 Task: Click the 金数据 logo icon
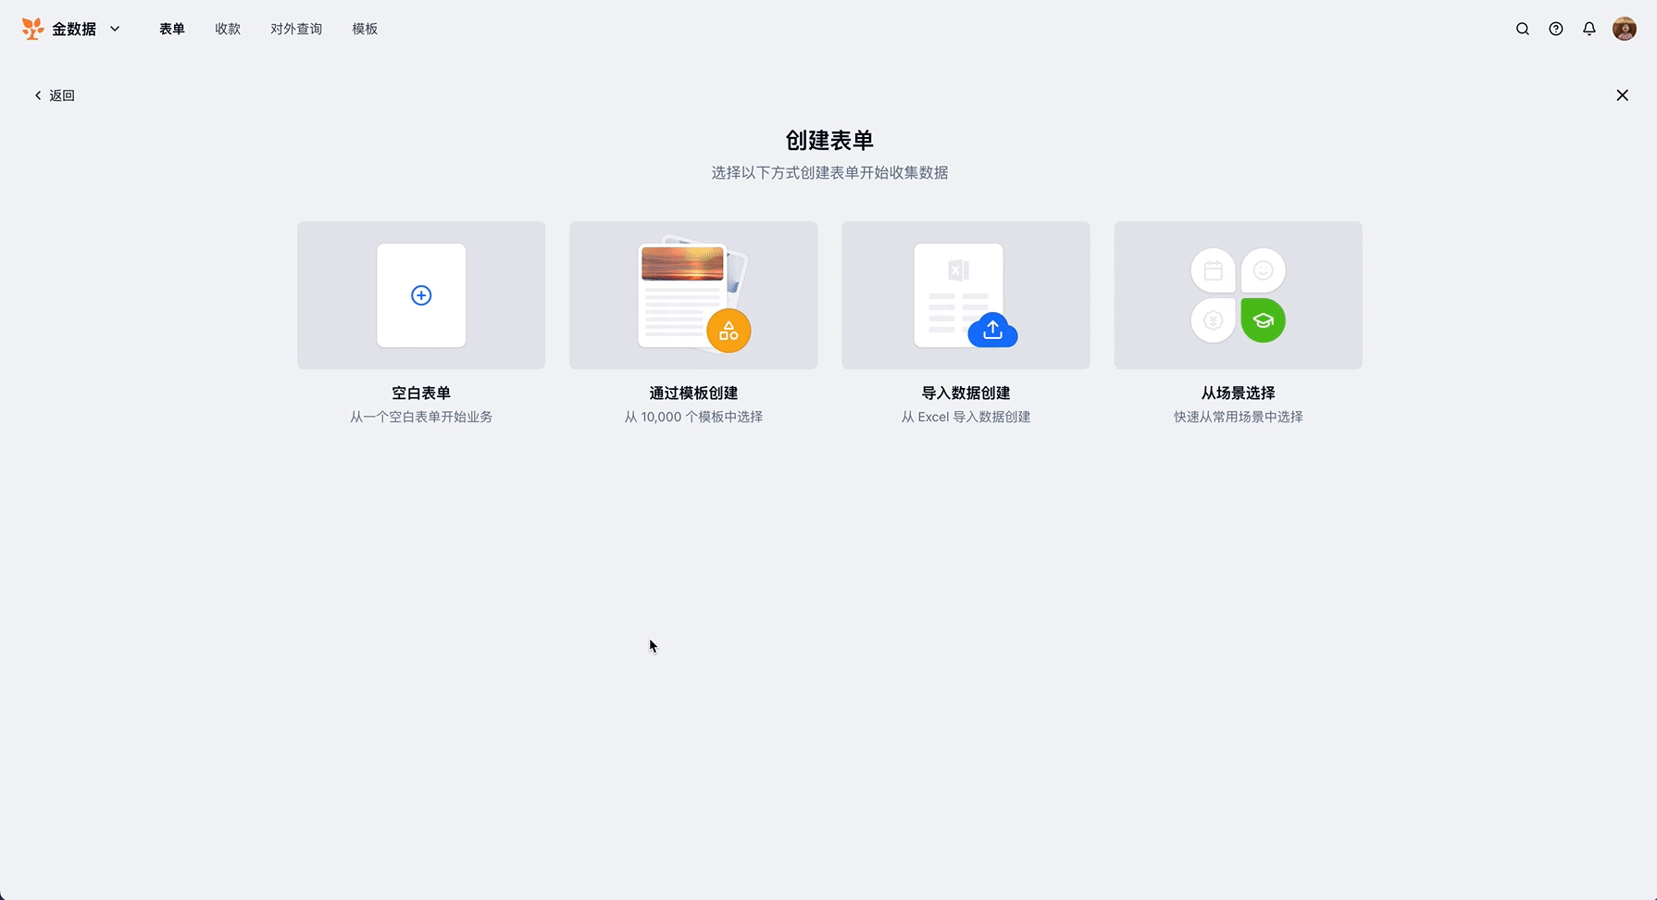coord(32,29)
